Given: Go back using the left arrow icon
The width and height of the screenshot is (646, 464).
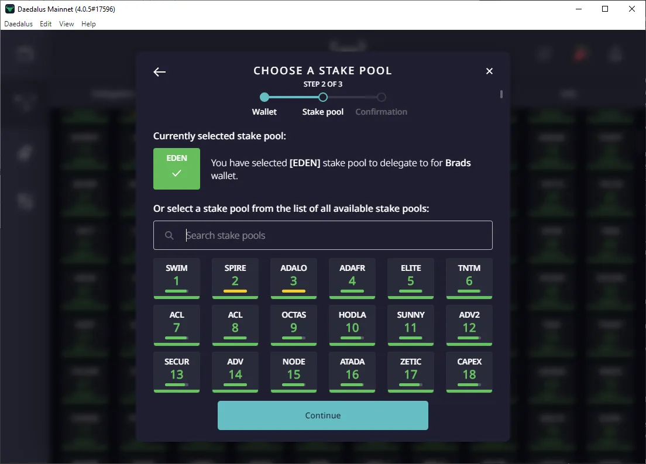Looking at the screenshot, I should point(159,72).
